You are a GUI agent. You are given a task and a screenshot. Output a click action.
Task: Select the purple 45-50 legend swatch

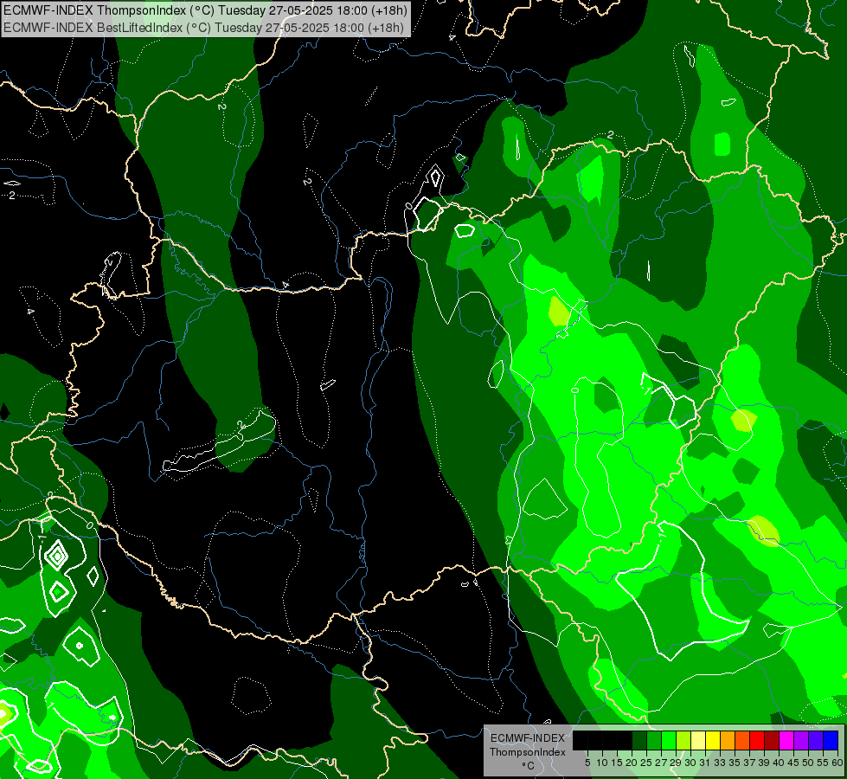click(x=801, y=740)
